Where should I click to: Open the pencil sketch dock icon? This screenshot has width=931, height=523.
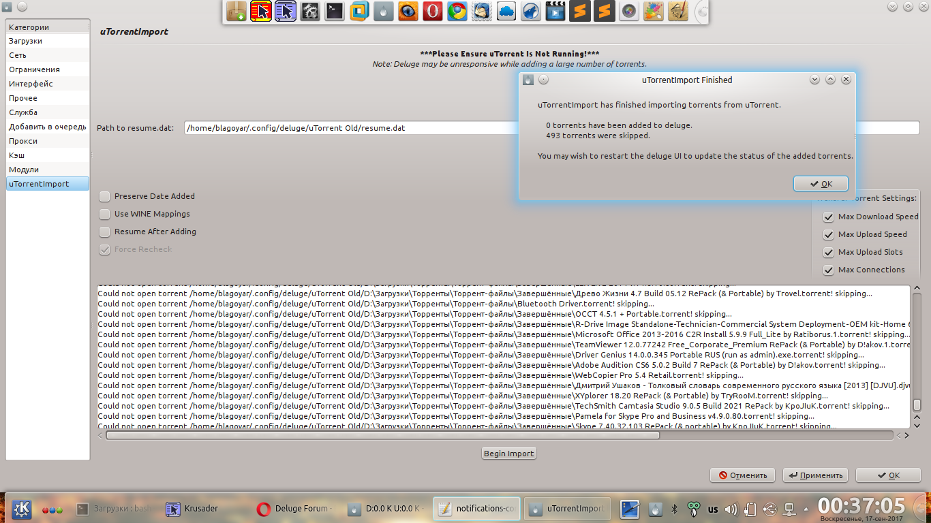click(678, 11)
